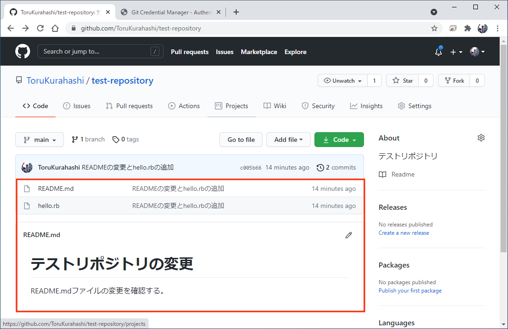
Task: Click the Go to file button
Action: coord(241,140)
